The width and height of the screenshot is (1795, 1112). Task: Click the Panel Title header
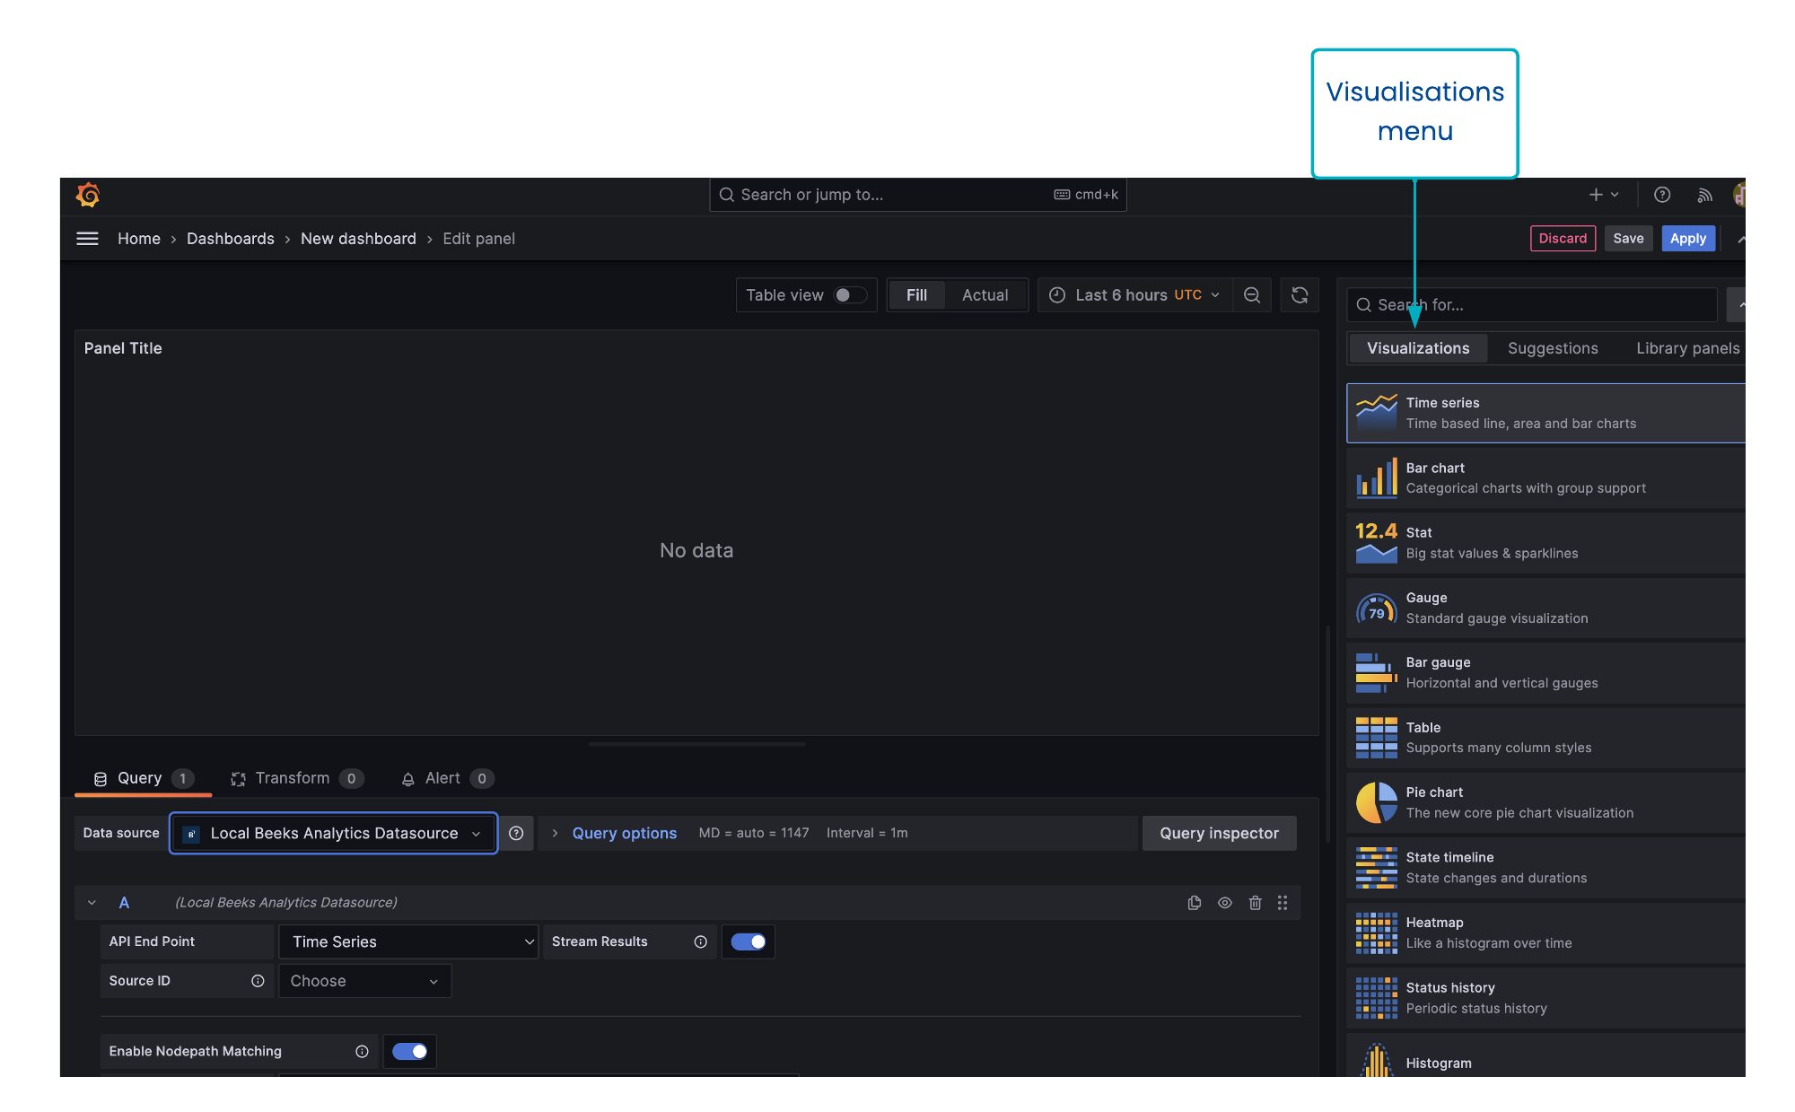[123, 348]
